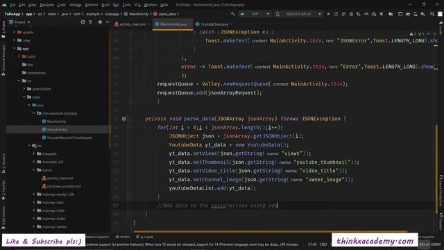This screenshot has width=444, height=250.
Task: Click Collapse All icon in Project panel
Action: point(91,22)
